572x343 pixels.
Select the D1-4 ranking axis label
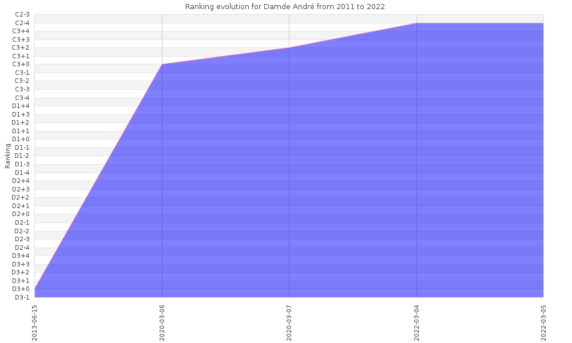click(x=22, y=173)
